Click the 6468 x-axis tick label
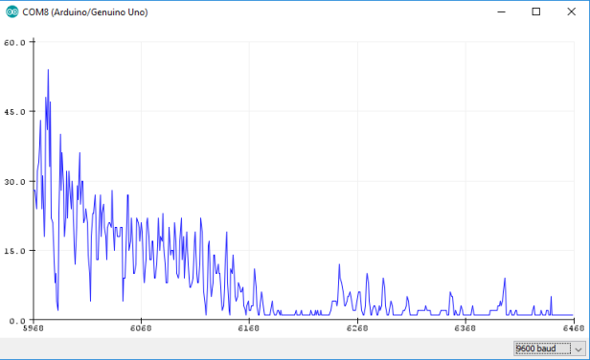The width and height of the screenshot is (590, 360). 574,328
